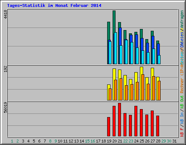Image resolution: width=186 pixels, height=145 pixels.
Task: Select day 2 on the x-axis
Action: click(x=17, y=141)
